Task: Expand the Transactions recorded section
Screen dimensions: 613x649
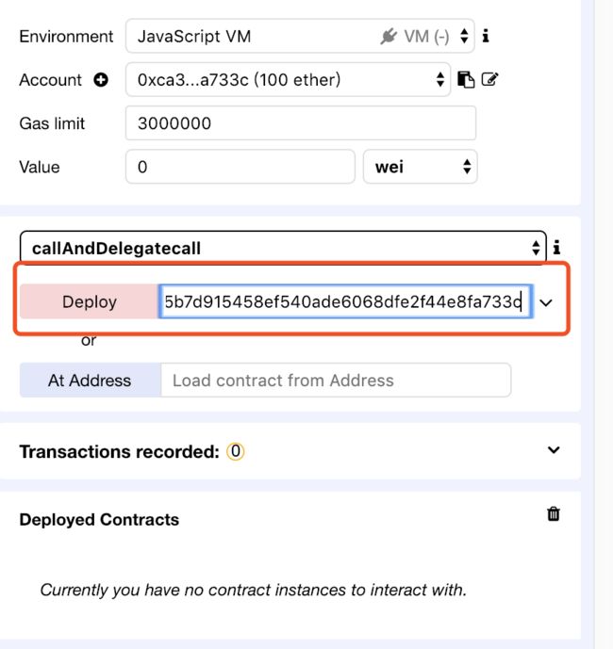Action: click(554, 450)
